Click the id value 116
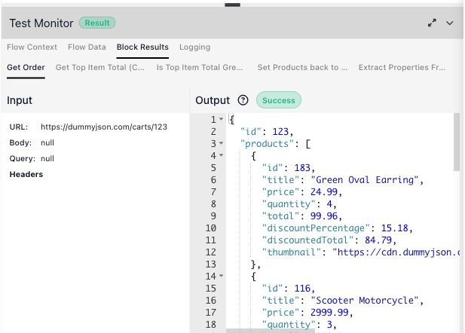 pyautogui.click(x=302, y=289)
